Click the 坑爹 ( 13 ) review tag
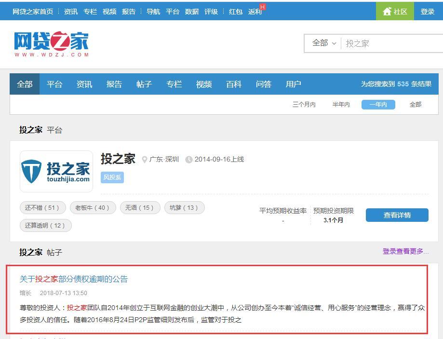Viewport: 443px width, 339px height. [185, 208]
